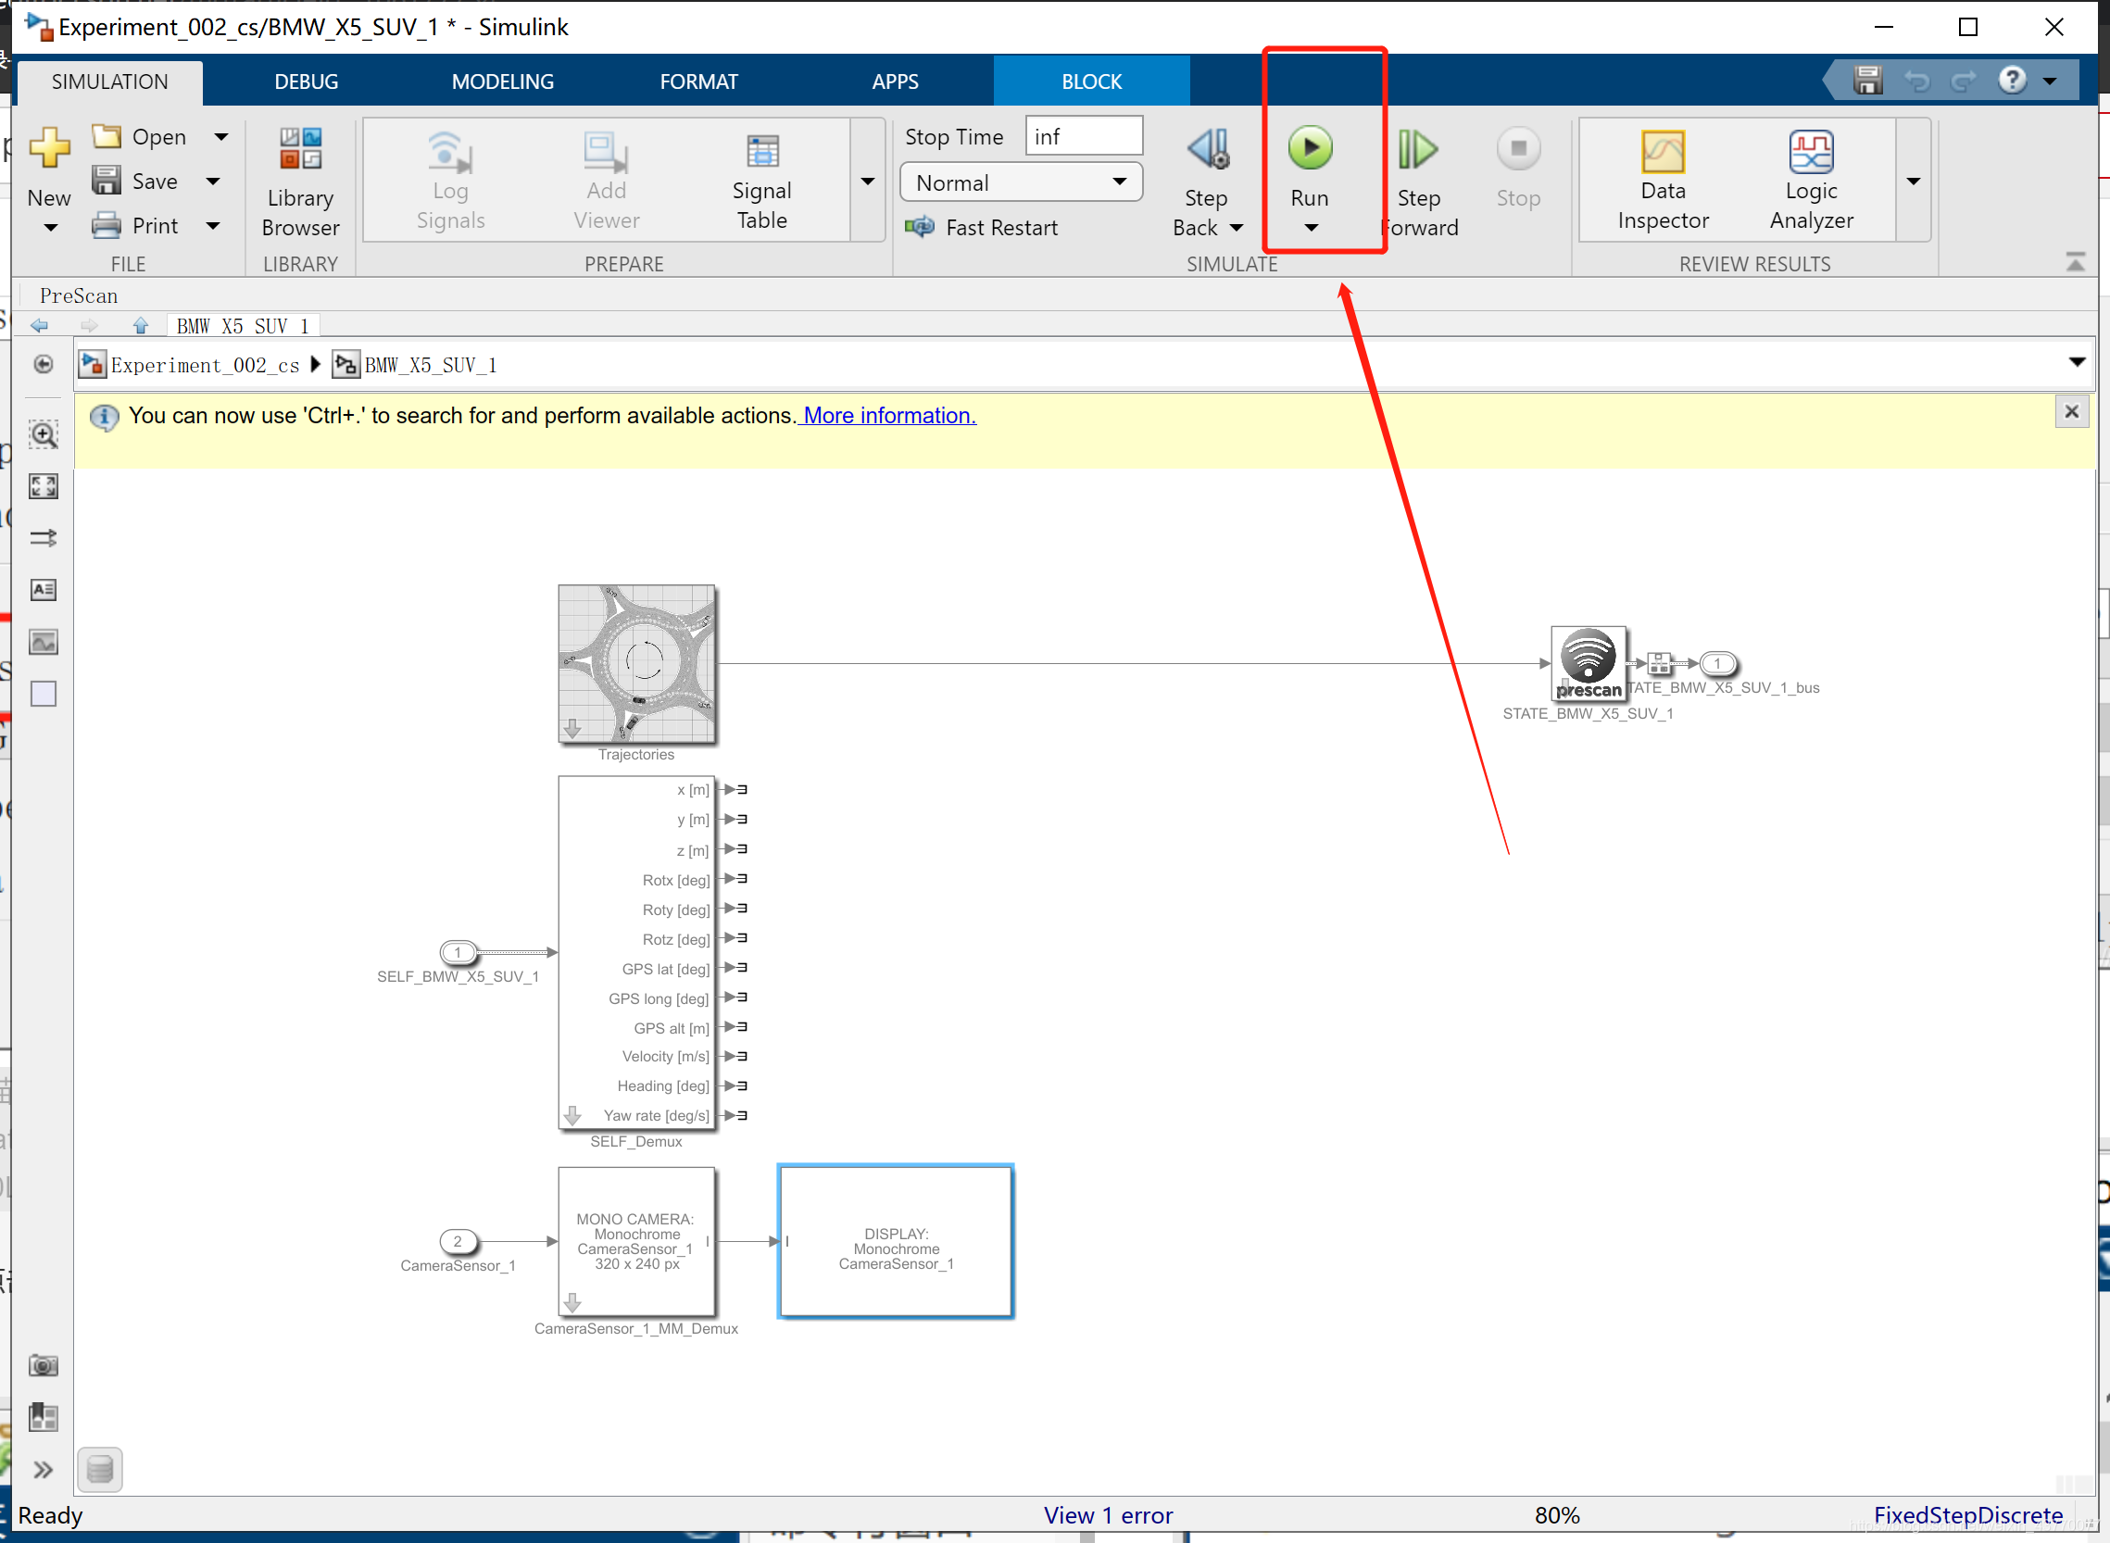Screen dimensions: 2110x1543
Task: Expand the Review Results gallery arrow
Action: [x=1913, y=182]
